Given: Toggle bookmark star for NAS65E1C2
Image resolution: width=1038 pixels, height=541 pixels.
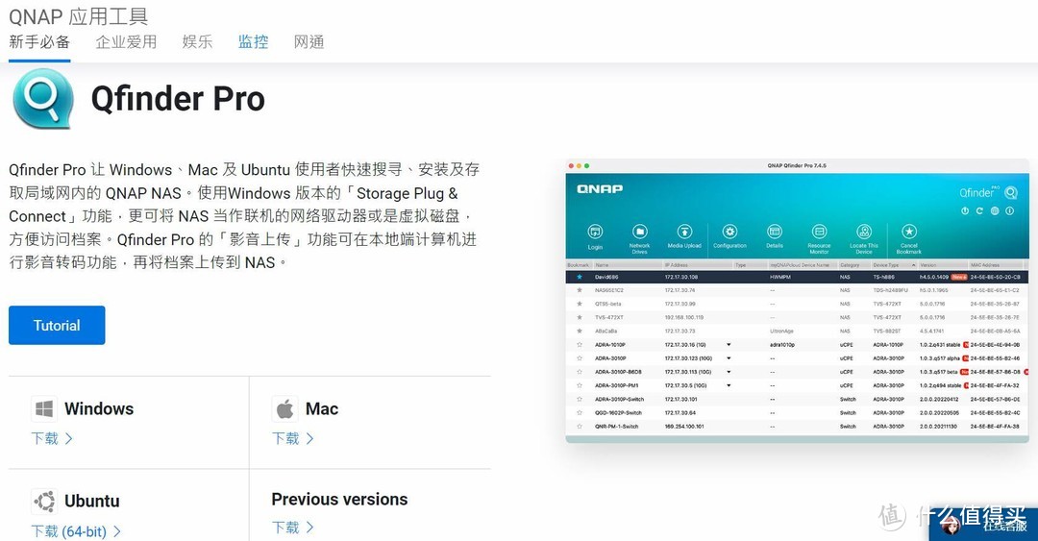Looking at the screenshot, I should pyautogui.click(x=580, y=290).
